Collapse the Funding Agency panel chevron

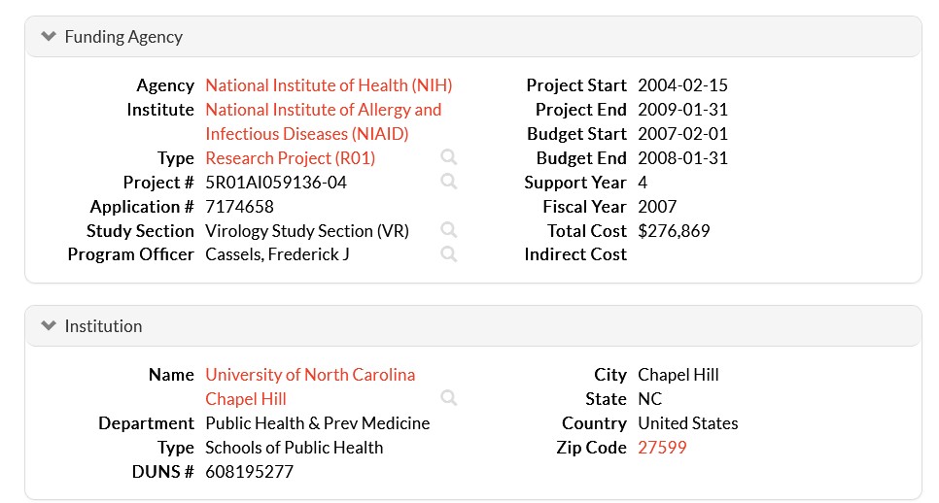click(49, 37)
